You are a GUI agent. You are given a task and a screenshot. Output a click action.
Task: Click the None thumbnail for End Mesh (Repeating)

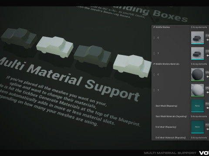coord(197,127)
